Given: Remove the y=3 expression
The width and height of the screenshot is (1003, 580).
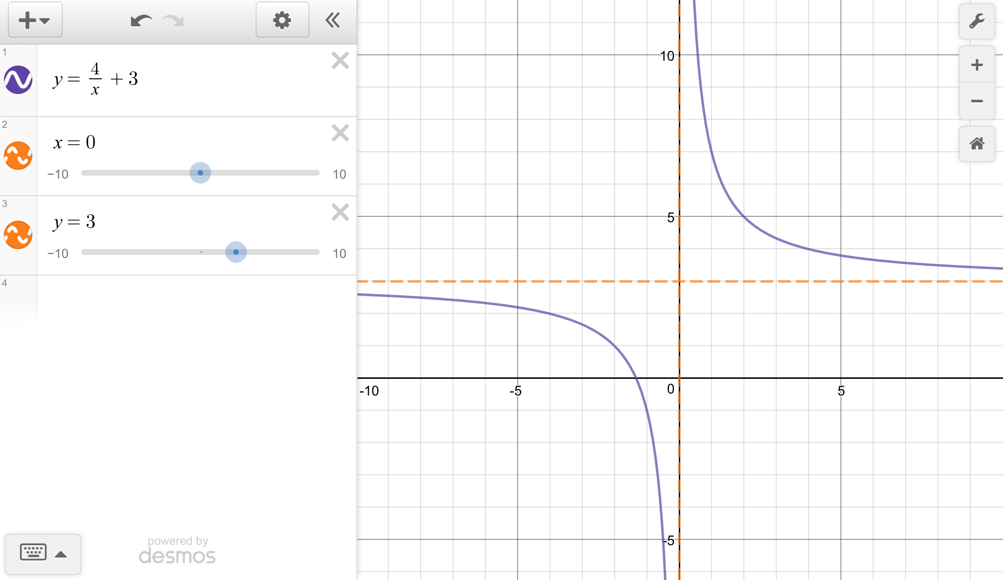Looking at the screenshot, I should 340,212.
